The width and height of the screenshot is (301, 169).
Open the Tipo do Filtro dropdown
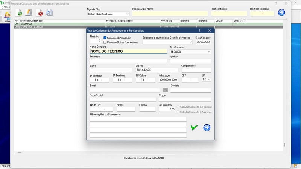coord(108,14)
